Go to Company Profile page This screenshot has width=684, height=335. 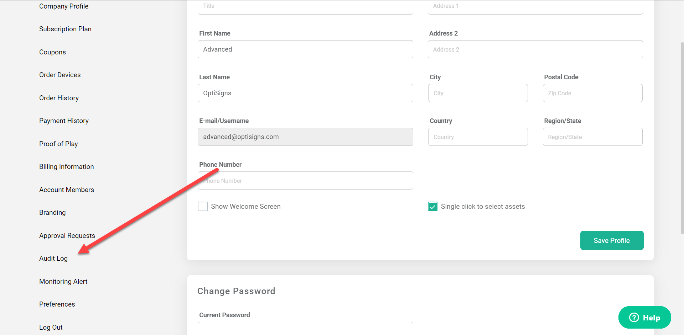coord(64,6)
